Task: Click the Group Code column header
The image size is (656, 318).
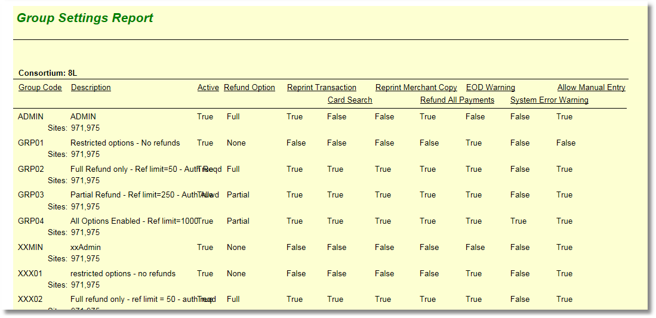Action: click(40, 88)
